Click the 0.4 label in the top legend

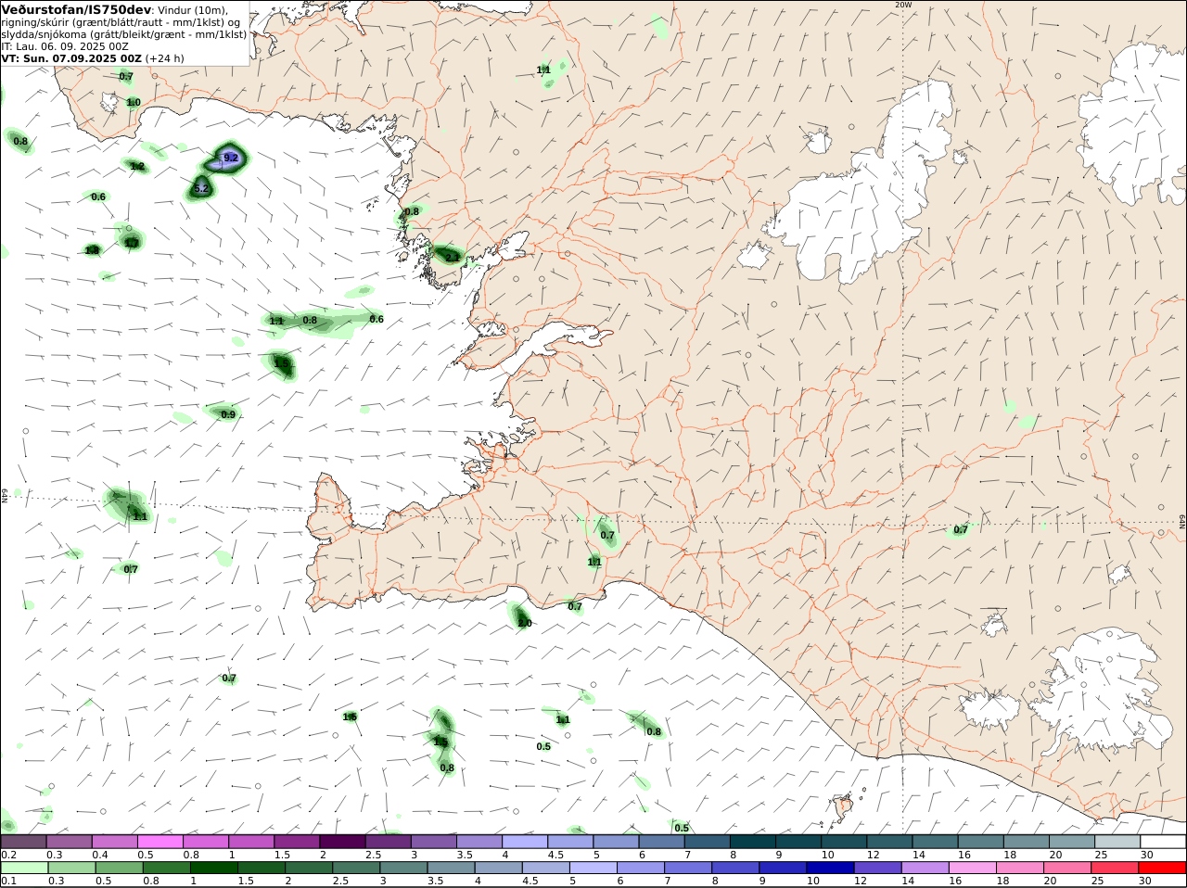100,855
